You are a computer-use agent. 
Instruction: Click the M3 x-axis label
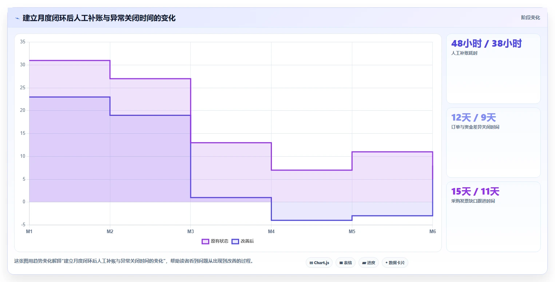coord(190,231)
